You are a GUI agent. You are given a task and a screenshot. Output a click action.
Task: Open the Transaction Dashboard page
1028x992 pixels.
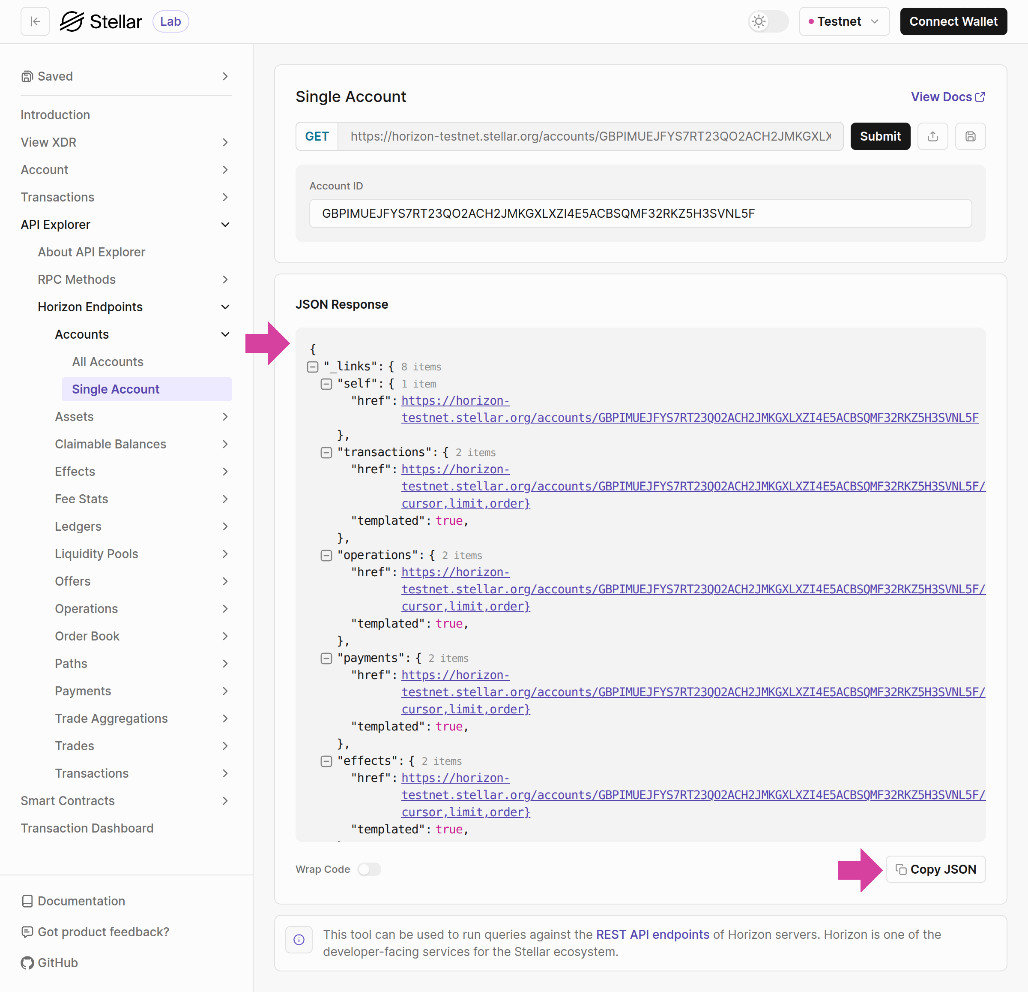87,828
